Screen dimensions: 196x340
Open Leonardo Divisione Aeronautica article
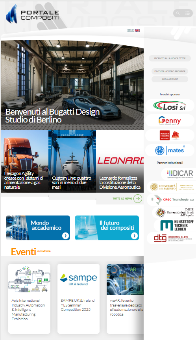tap(120, 161)
